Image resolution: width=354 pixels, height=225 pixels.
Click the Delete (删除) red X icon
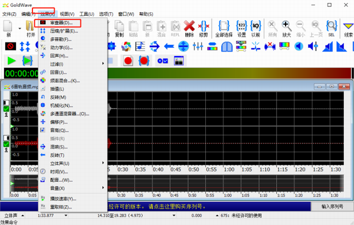(x=189, y=26)
